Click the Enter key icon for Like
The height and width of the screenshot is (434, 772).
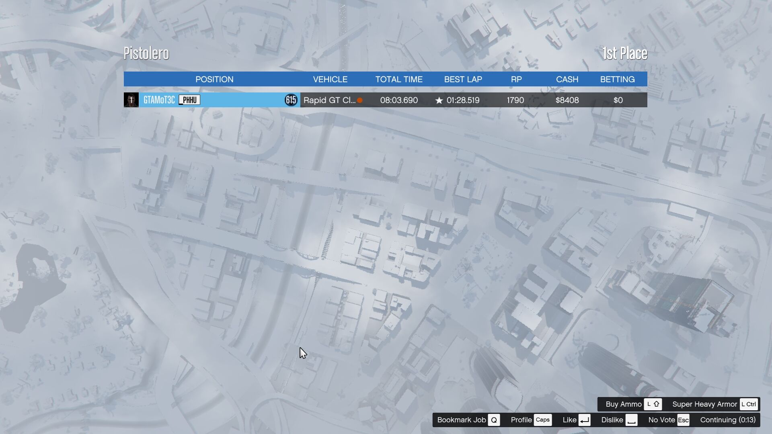[x=585, y=420]
